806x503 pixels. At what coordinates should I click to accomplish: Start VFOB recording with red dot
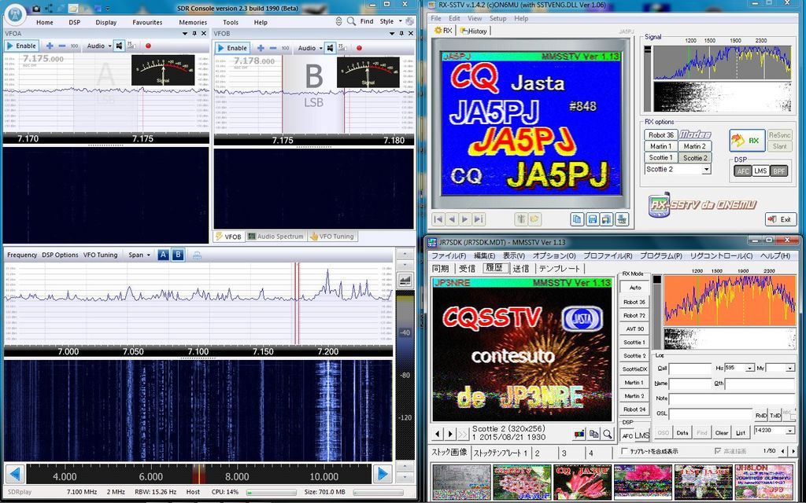(359, 48)
